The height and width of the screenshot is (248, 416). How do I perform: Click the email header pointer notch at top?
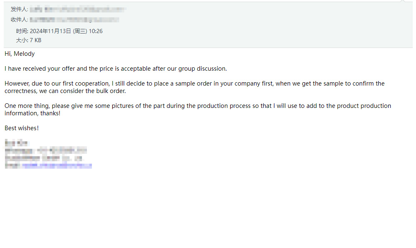[403, 1]
